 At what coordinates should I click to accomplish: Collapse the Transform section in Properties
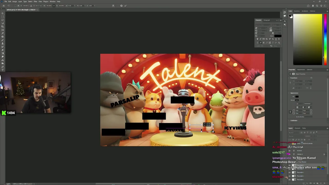click(289, 78)
